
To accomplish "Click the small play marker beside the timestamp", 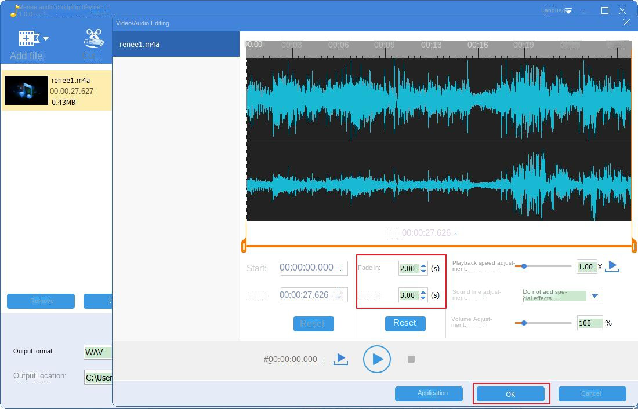I will tap(340, 359).
